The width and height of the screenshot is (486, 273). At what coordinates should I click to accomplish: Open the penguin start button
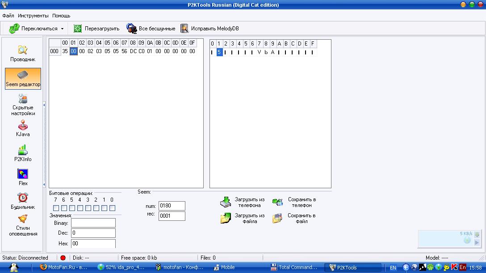[14, 268]
